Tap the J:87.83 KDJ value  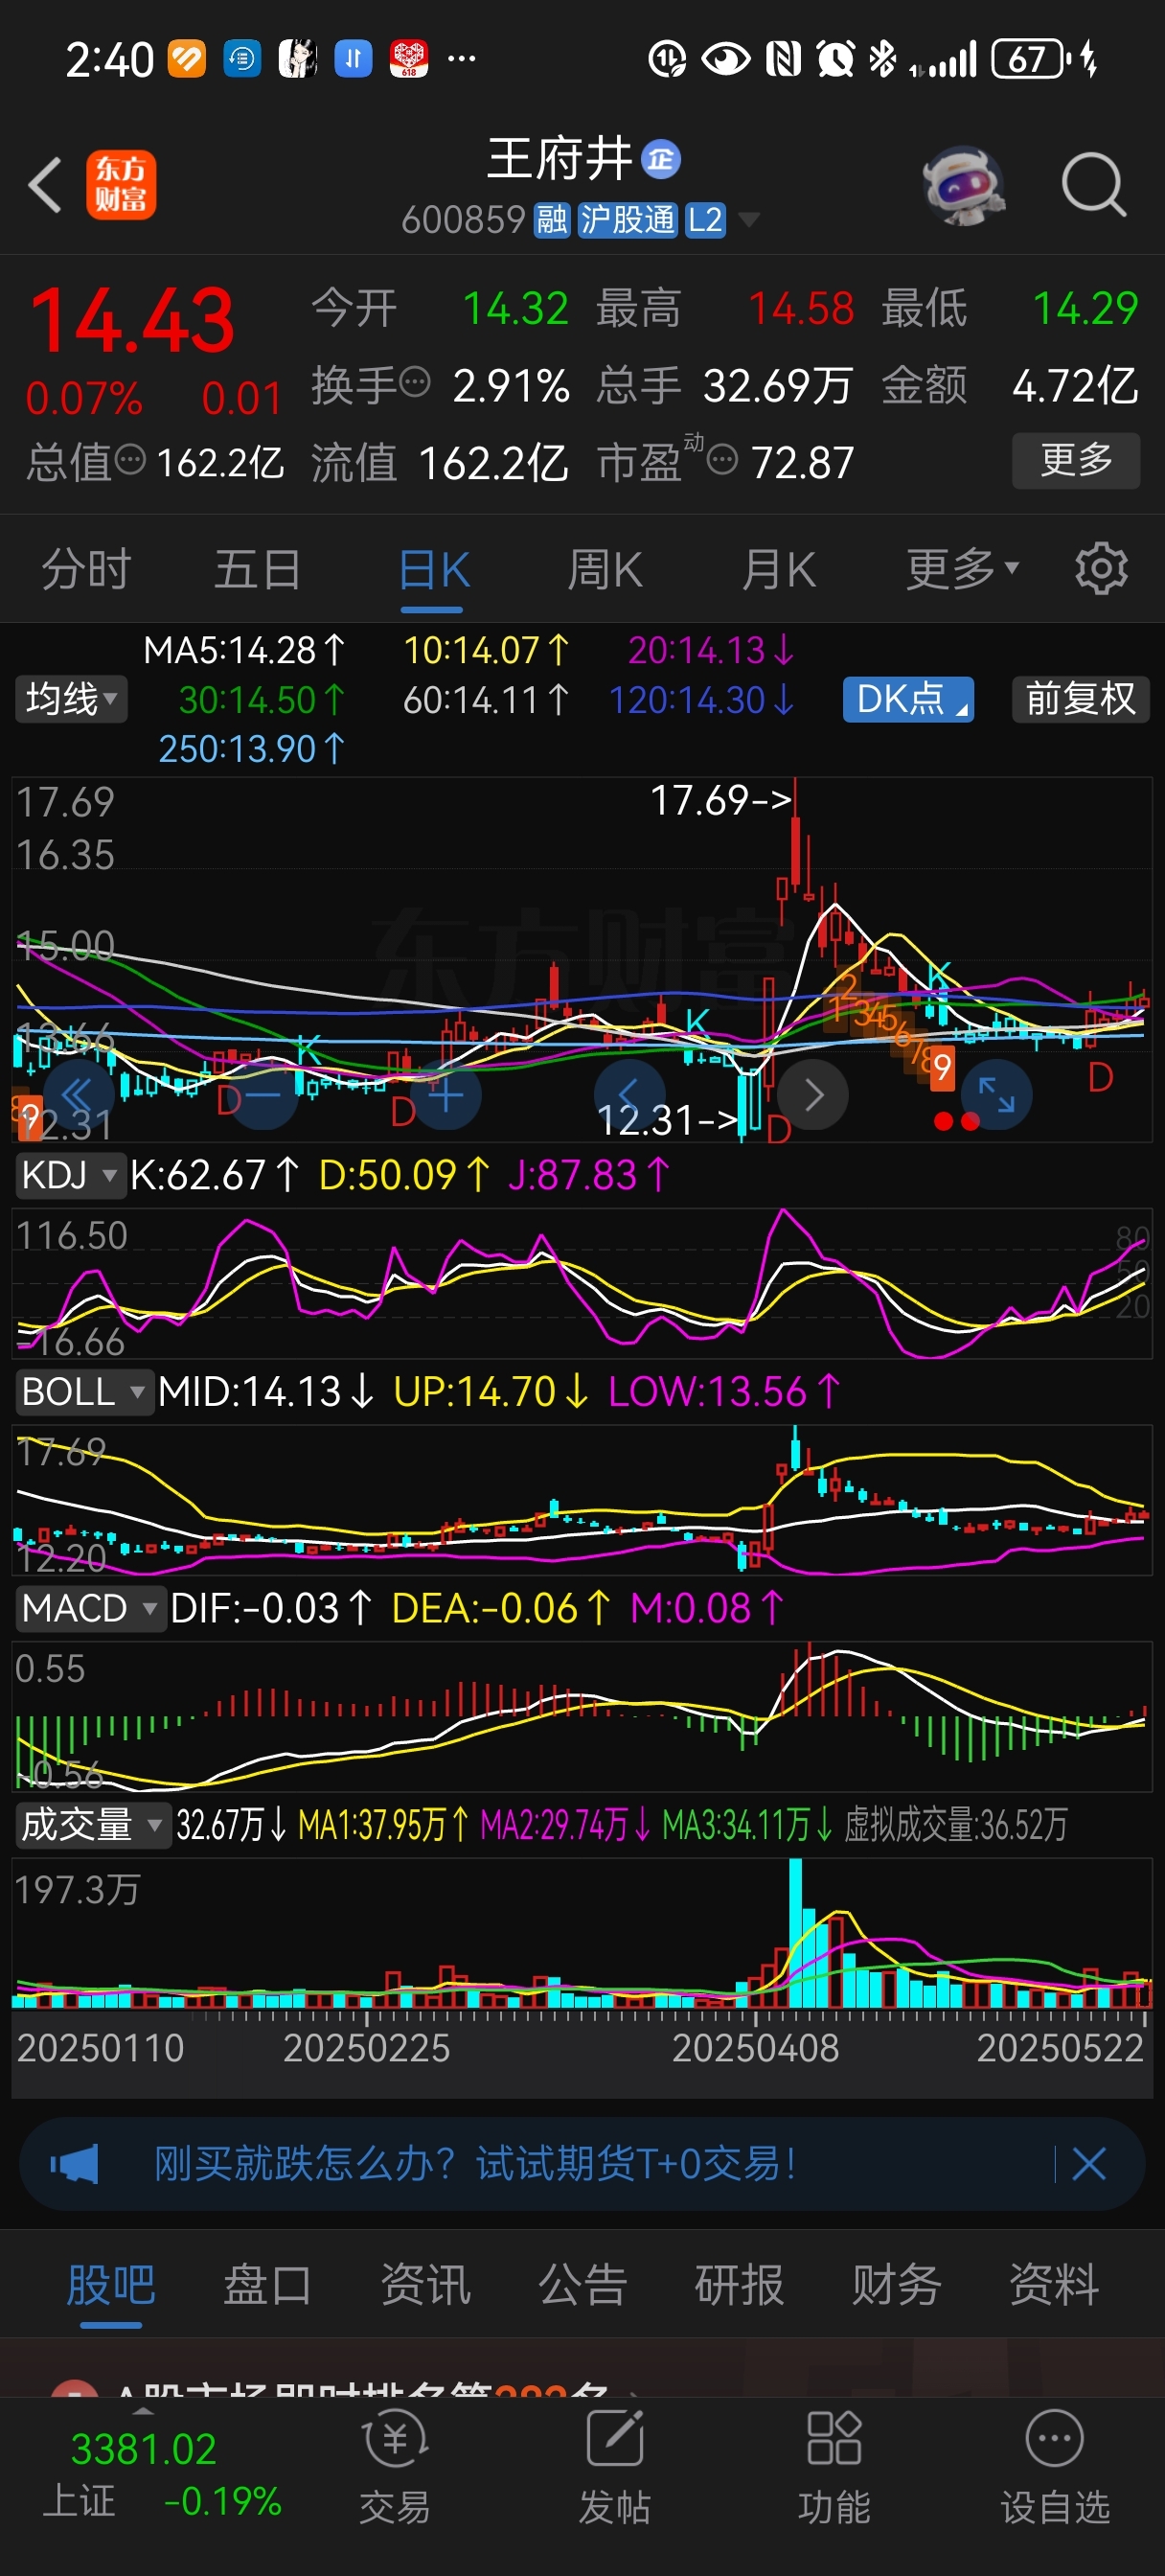[x=589, y=1175]
